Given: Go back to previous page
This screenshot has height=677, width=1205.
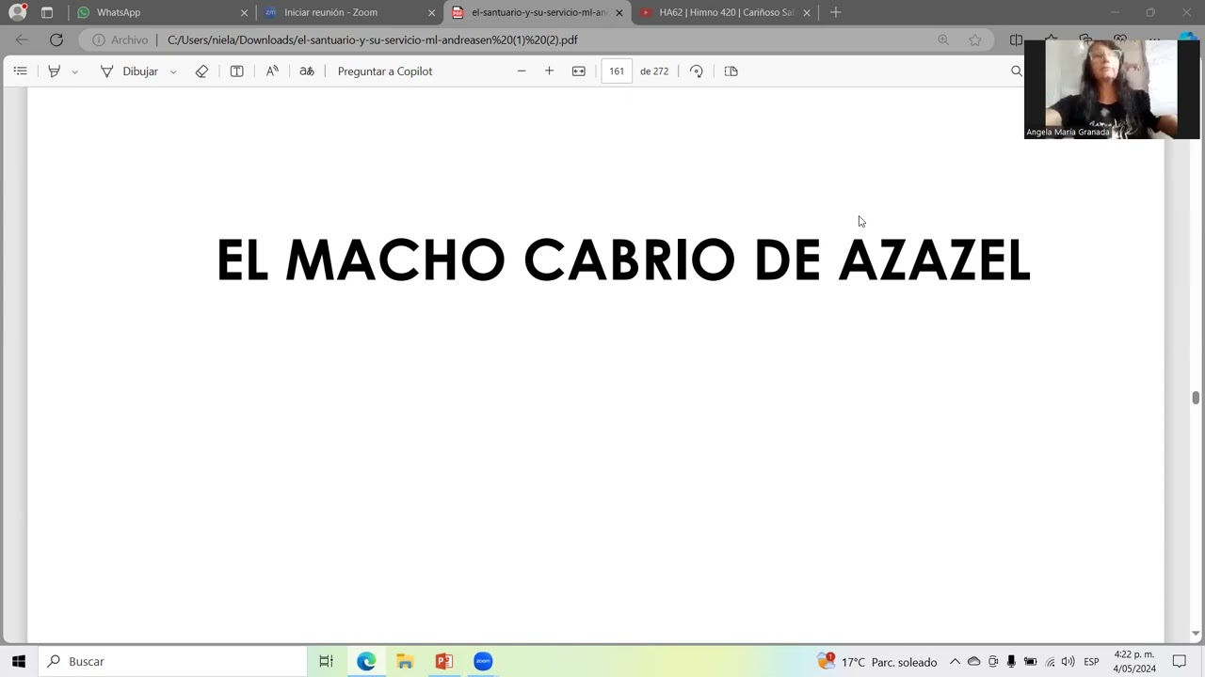Looking at the screenshot, I should coord(22,39).
